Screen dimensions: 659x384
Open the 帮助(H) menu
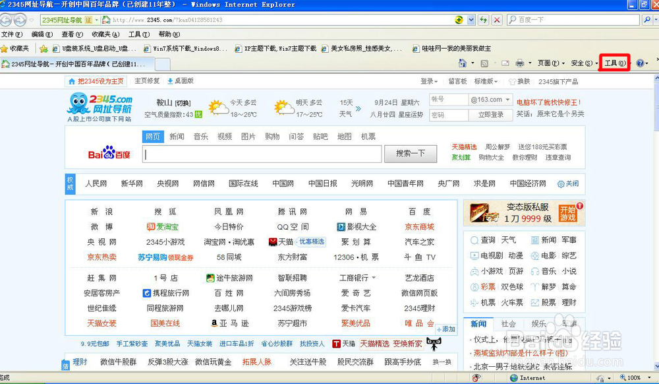pos(169,34)
